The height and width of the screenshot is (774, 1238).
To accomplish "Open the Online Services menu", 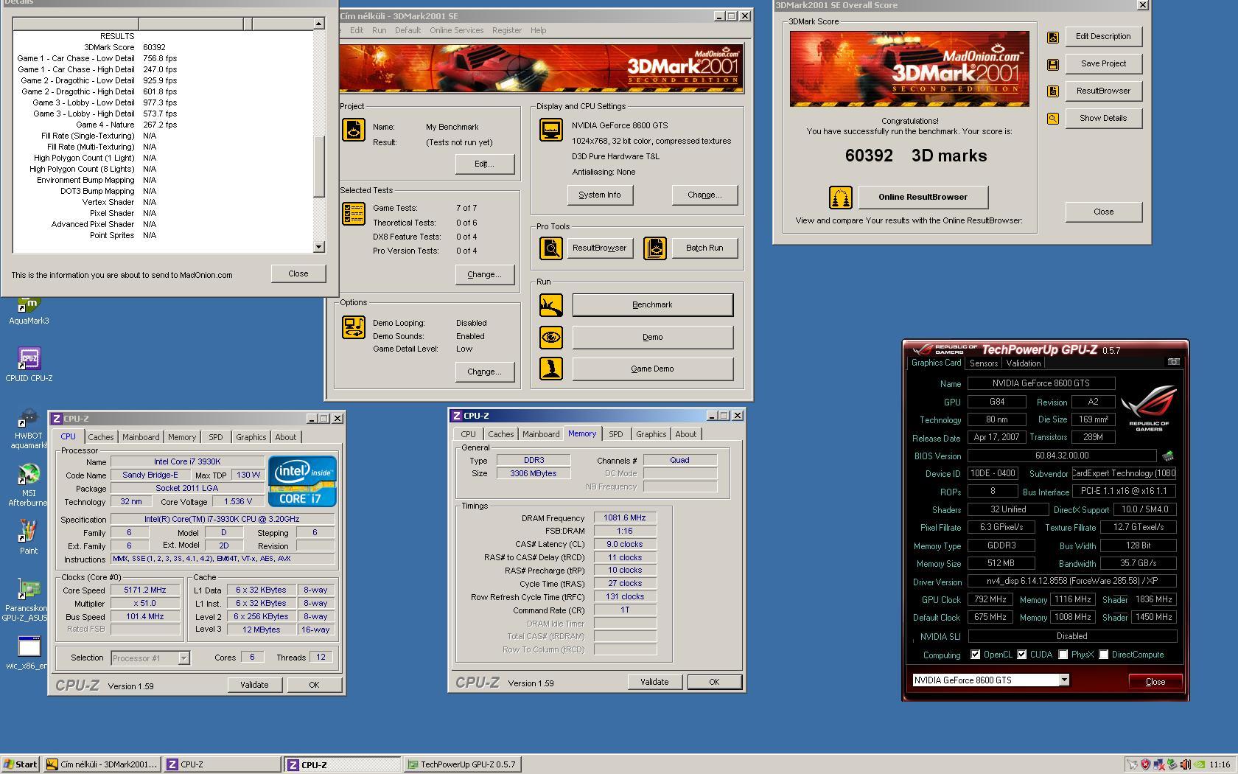I will point(457,30).
